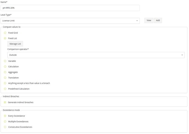Choose the Variable comparison option
Image resolution: width=189 pixels, height=134 pixels.
(x=5, y=61)
